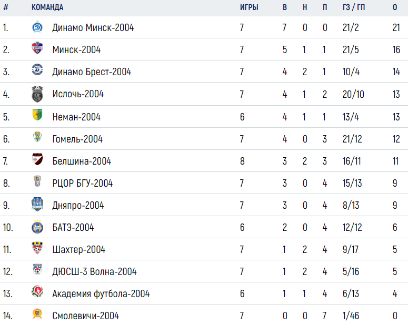Image resolution: width=408 pixels, height=325 pixels.
Task: Click the Неман-2004 green-yellow shield logo
Action: coord(37,115)
